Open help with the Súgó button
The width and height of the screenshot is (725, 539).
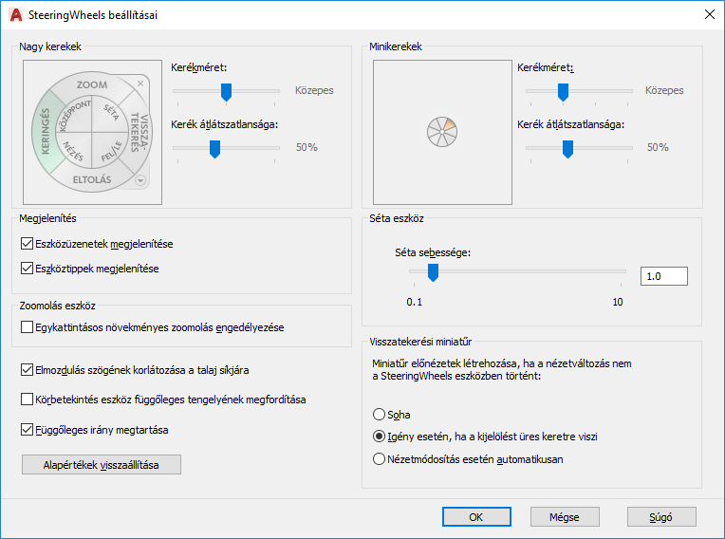(661, 517)
